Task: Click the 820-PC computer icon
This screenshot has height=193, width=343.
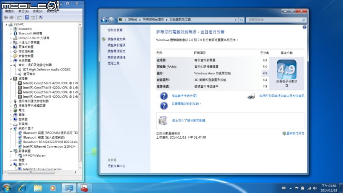Action: [x=10, y=24]
